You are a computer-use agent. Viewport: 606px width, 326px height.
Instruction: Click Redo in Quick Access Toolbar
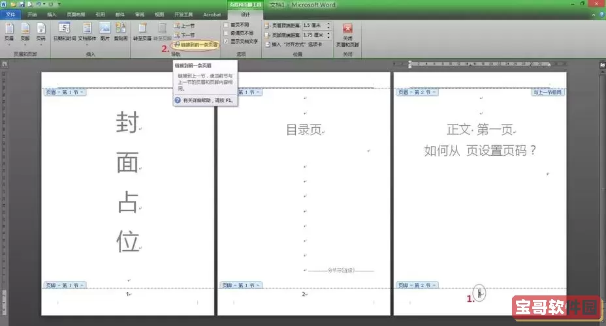(51, 5)
